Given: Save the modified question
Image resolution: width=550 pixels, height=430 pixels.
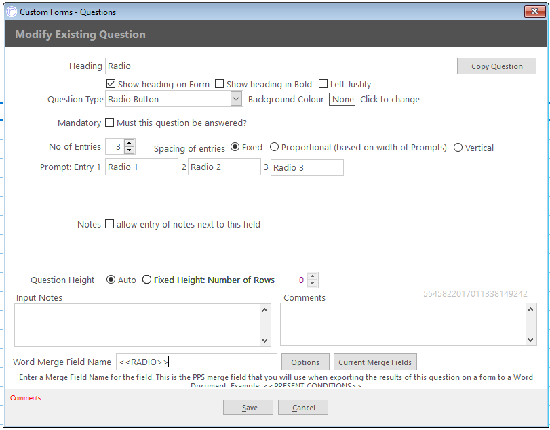Looking at the screenshot, I should click(x=248, y=408).
